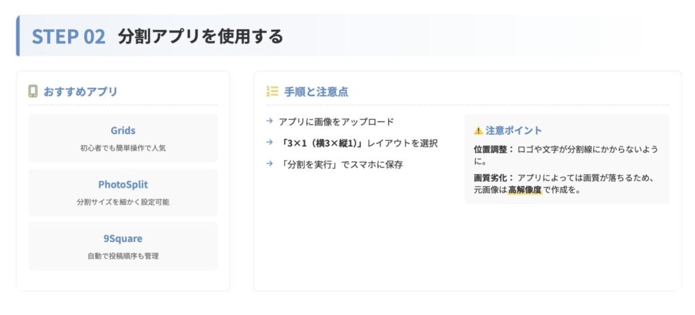
Task: Click the arrow before アプリに画像をアップロード
Action: tap(270, 121)
